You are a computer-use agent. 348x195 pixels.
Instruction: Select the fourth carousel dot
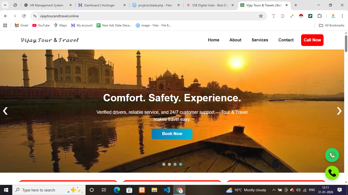pyautogui.click(x=181, y=164)
